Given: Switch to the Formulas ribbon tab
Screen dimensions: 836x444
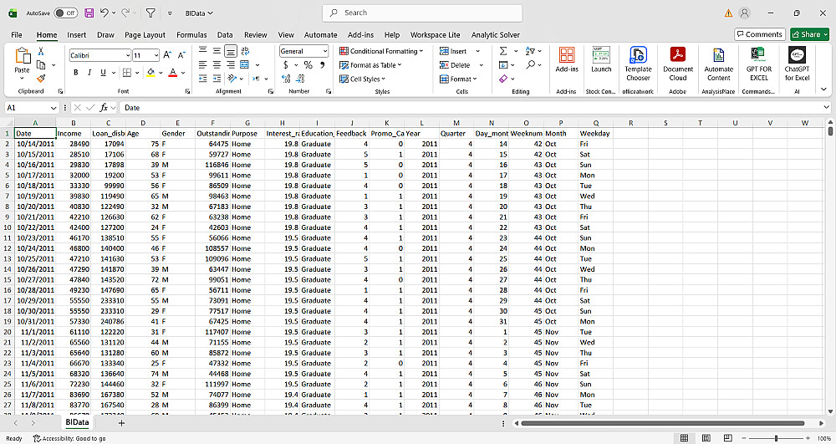Looking at the screenshot, I should coord(191,35).
